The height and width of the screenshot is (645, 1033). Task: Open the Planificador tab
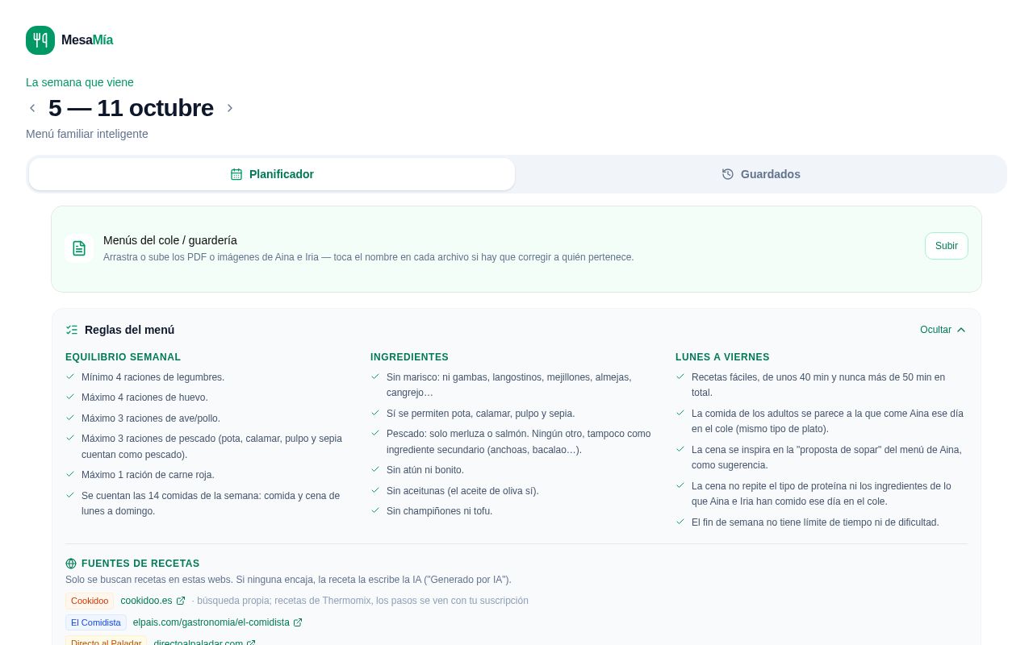click(272, 174)
